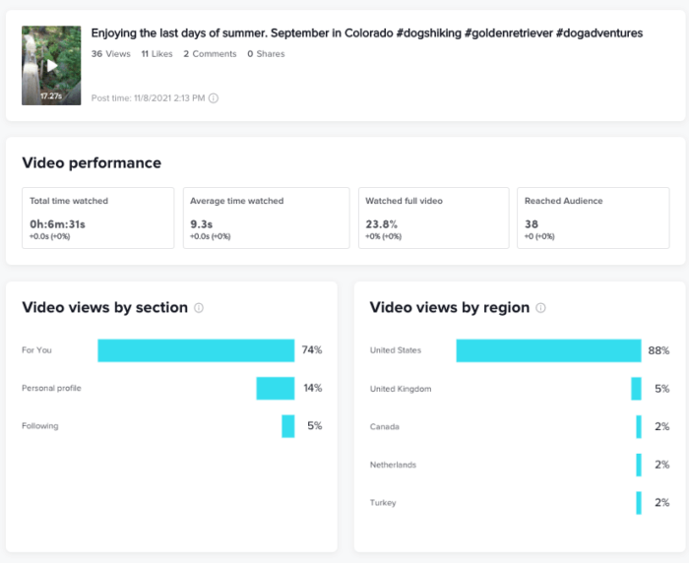Click the #dogshiking hashtag in the video title
The image size is (689, 563).
[x=428, y=32]
